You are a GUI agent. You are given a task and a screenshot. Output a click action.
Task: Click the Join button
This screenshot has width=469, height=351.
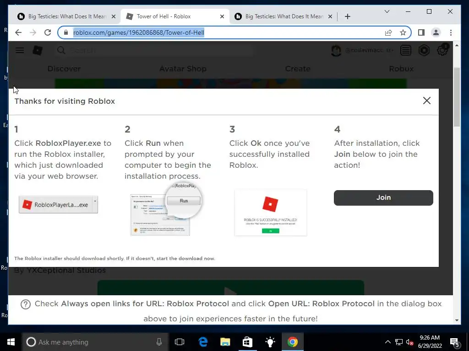(x=383, y=197)
